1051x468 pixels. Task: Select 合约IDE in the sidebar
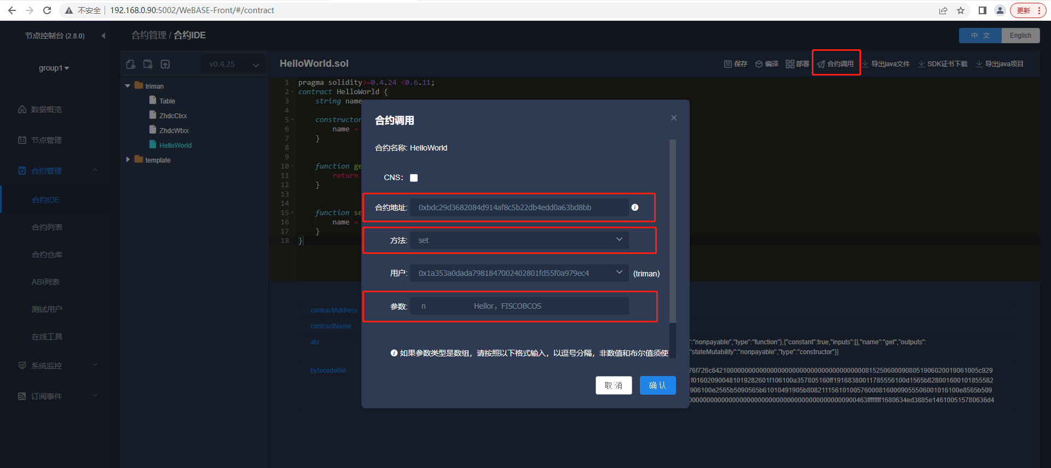tap(46, 200)
